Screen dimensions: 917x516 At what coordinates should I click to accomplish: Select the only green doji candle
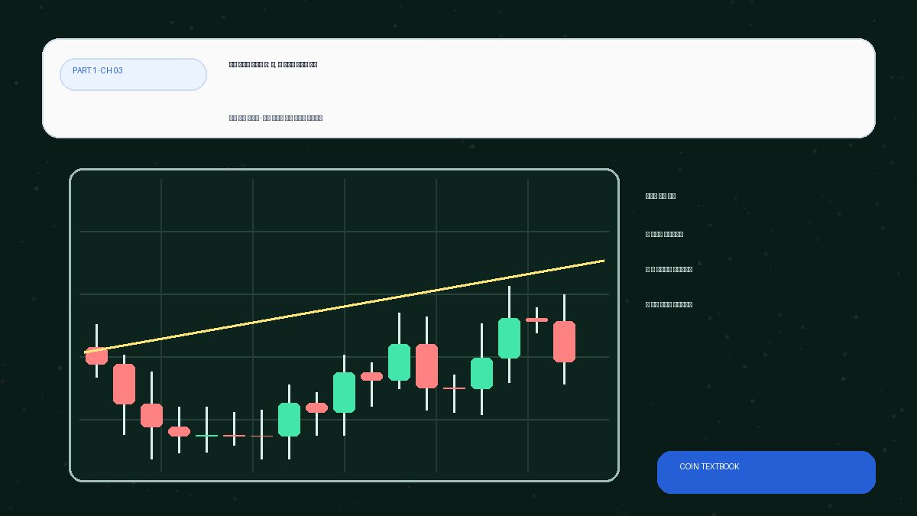pyautogui.click(x=206, y=435)
